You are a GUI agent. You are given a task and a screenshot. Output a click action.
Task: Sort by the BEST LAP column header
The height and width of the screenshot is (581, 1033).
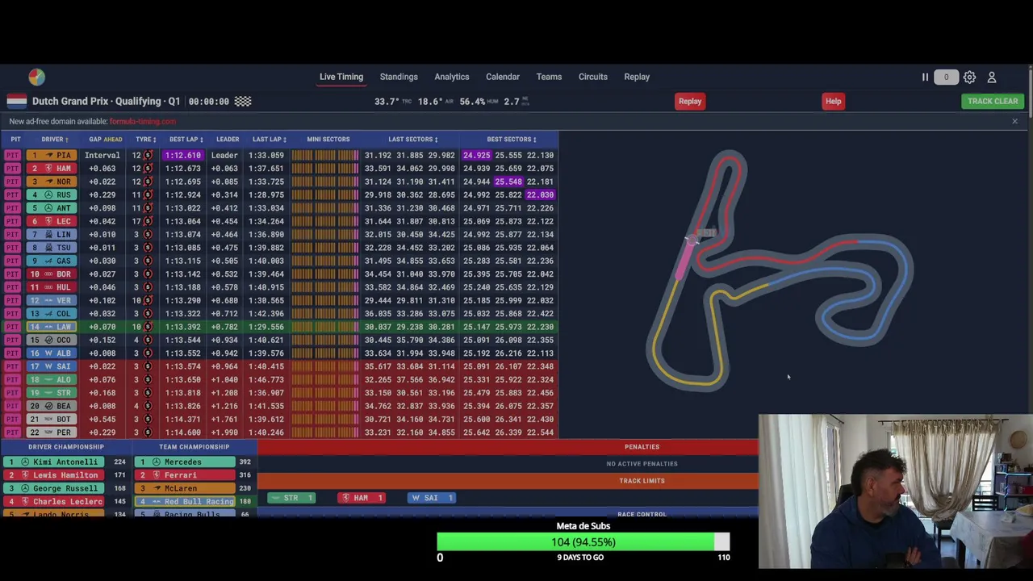(x=186, y=140)
